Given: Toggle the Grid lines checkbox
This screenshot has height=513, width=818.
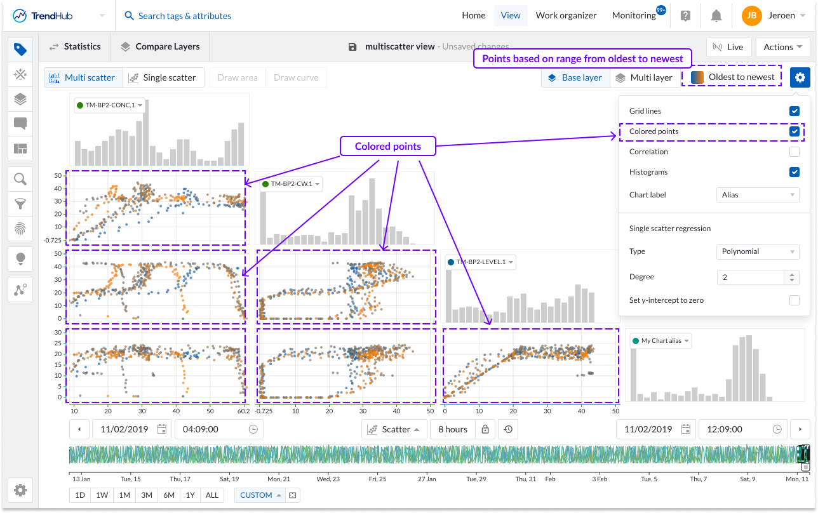Looking at the screenshot, I should 794,111.
